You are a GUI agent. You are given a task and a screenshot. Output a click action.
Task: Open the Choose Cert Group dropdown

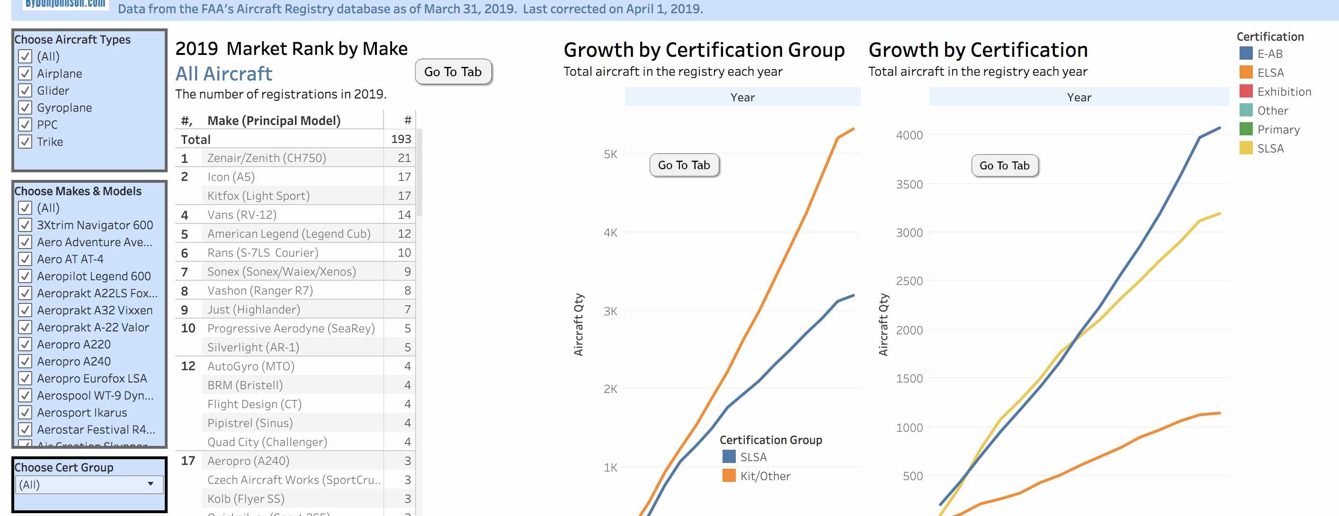click(x=89, y=484)
